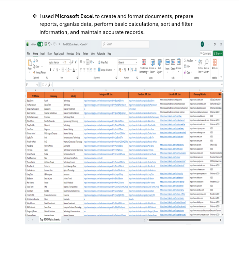Expand the Aptos Narrow font dropdown

point(63,62)
